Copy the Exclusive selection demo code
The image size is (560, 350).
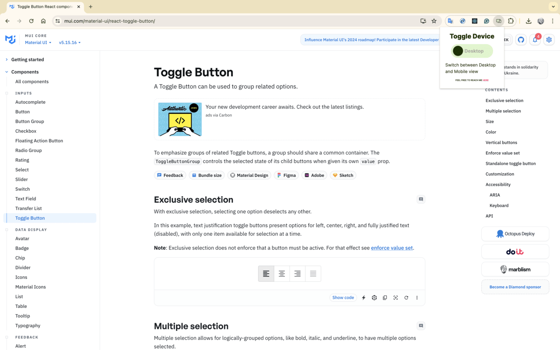(385, 297)
